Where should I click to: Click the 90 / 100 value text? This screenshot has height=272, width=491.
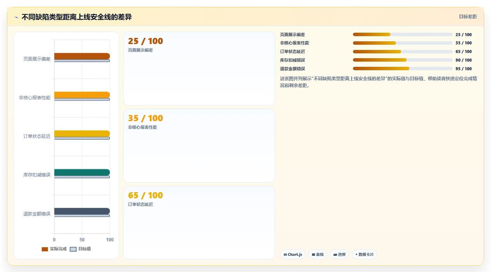[x=463, y=60]
